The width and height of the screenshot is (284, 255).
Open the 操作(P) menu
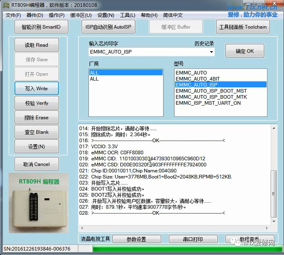56,15
